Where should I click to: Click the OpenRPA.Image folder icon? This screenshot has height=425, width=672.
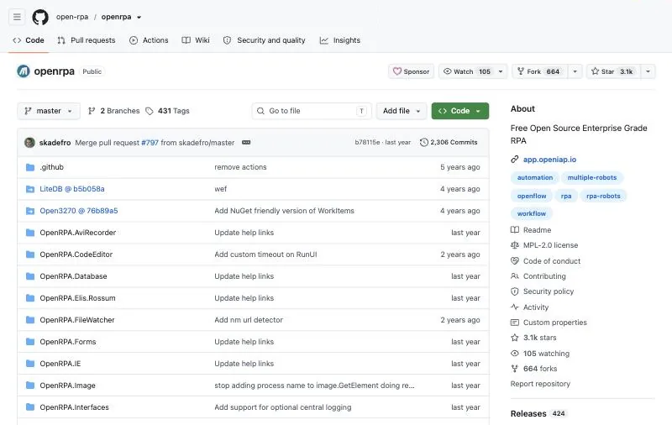[30, 386]
